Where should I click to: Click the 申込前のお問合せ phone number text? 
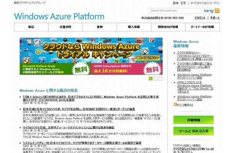point(163,18)
